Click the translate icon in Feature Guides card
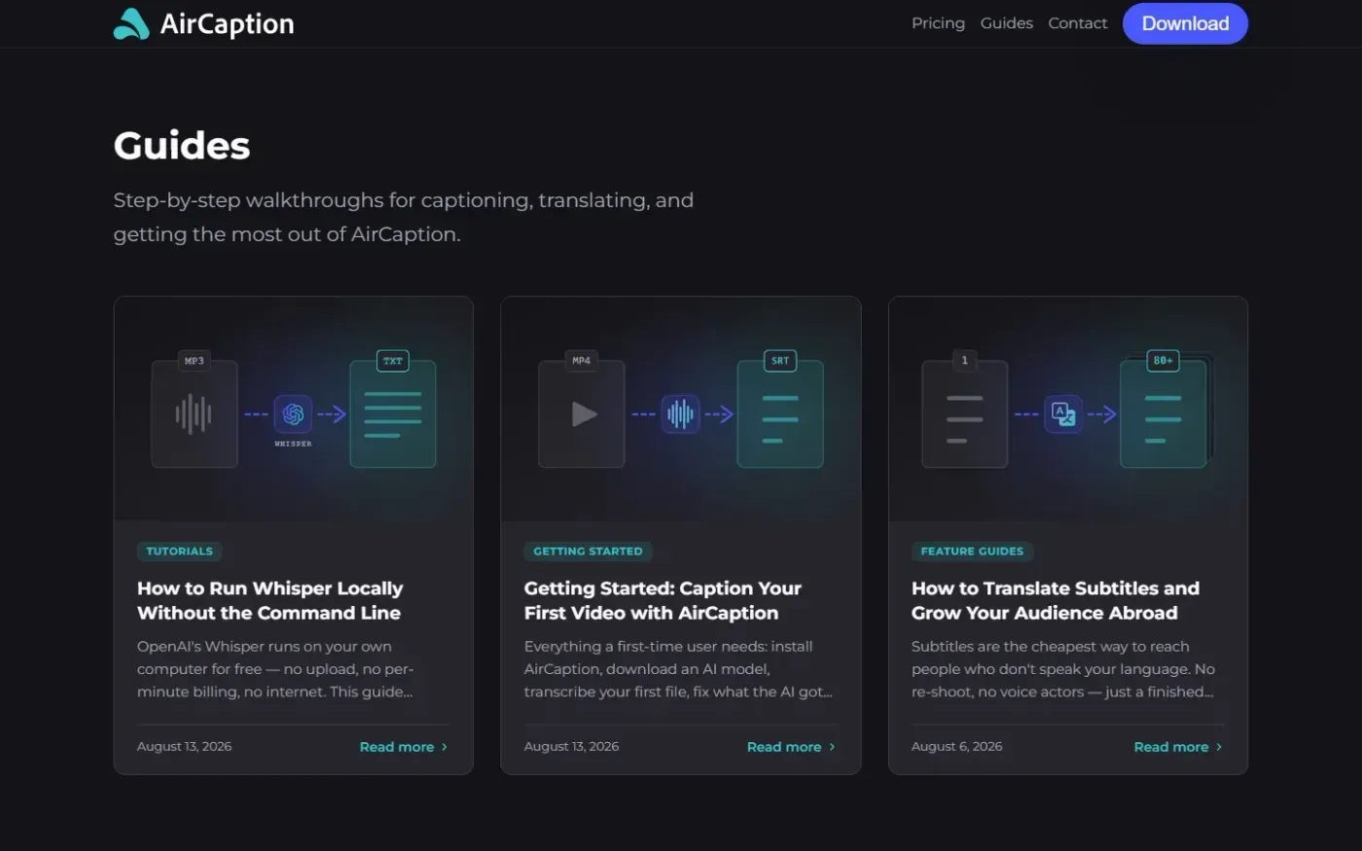 pos(1063,414)
